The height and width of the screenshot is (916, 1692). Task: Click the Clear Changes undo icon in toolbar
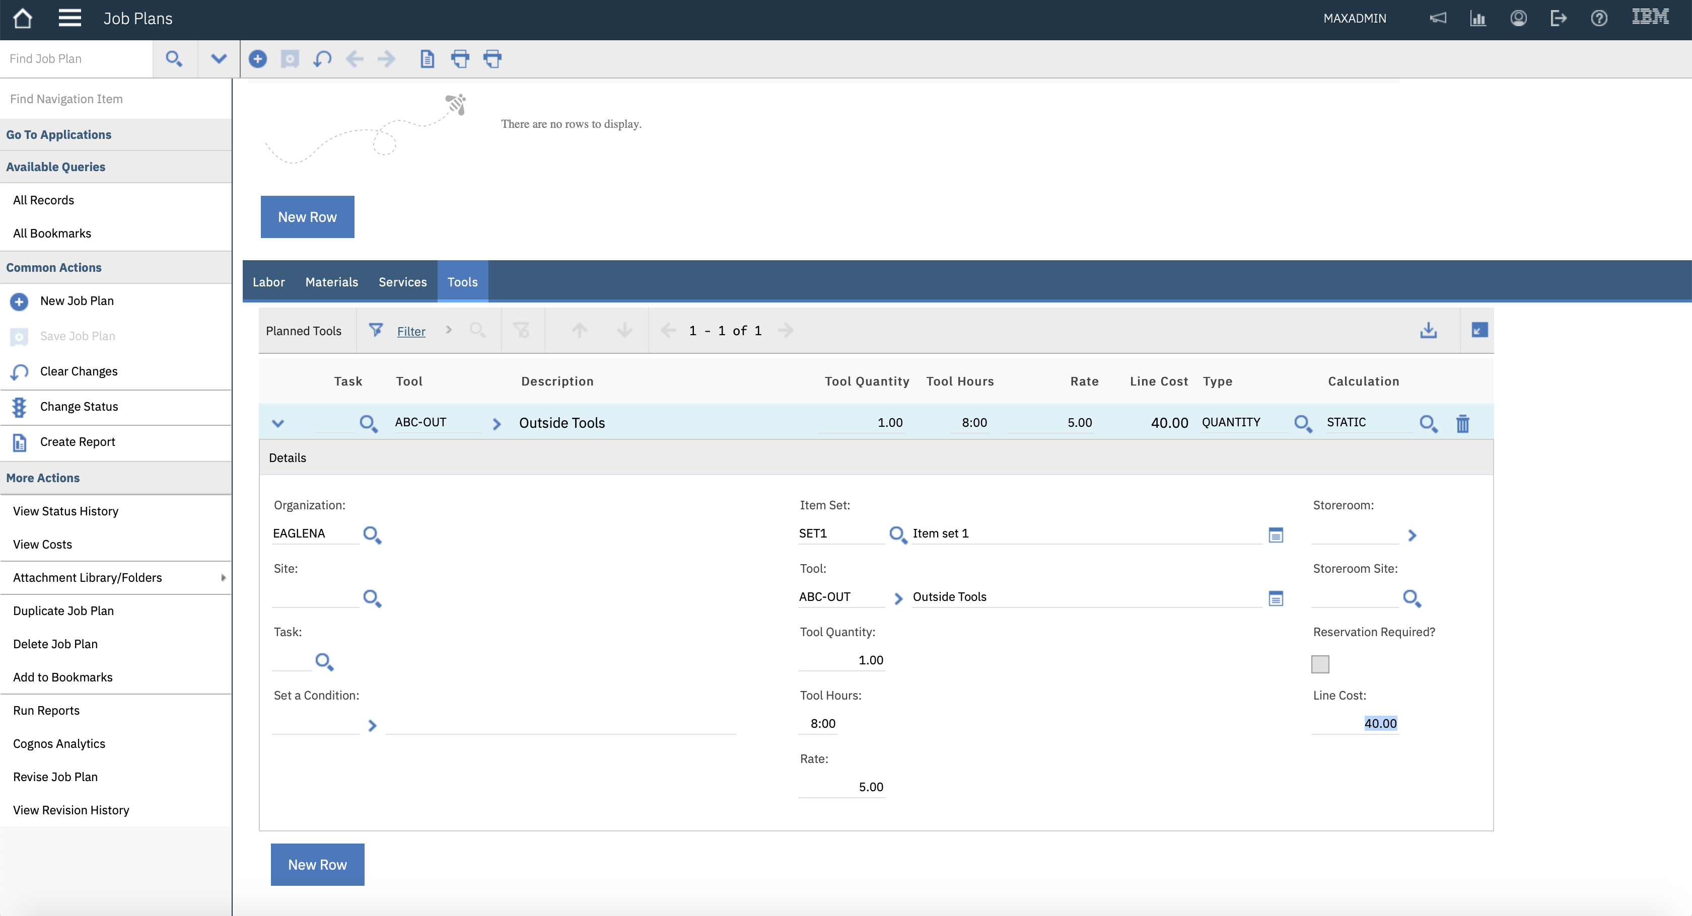(322, 59)
